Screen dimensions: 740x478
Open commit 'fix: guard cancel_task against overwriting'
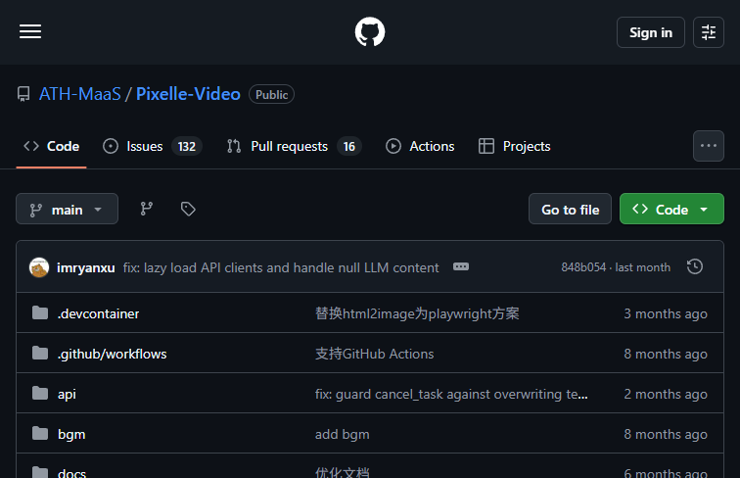[451, 394]
